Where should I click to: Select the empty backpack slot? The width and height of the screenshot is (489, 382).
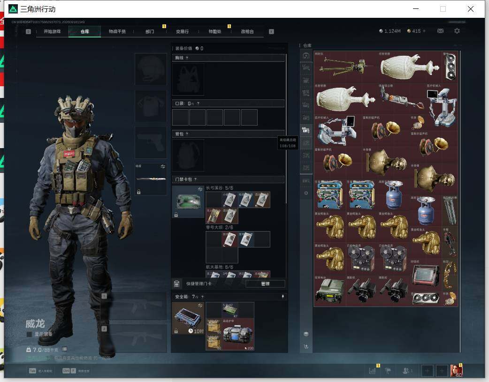(x=188, y=155)
